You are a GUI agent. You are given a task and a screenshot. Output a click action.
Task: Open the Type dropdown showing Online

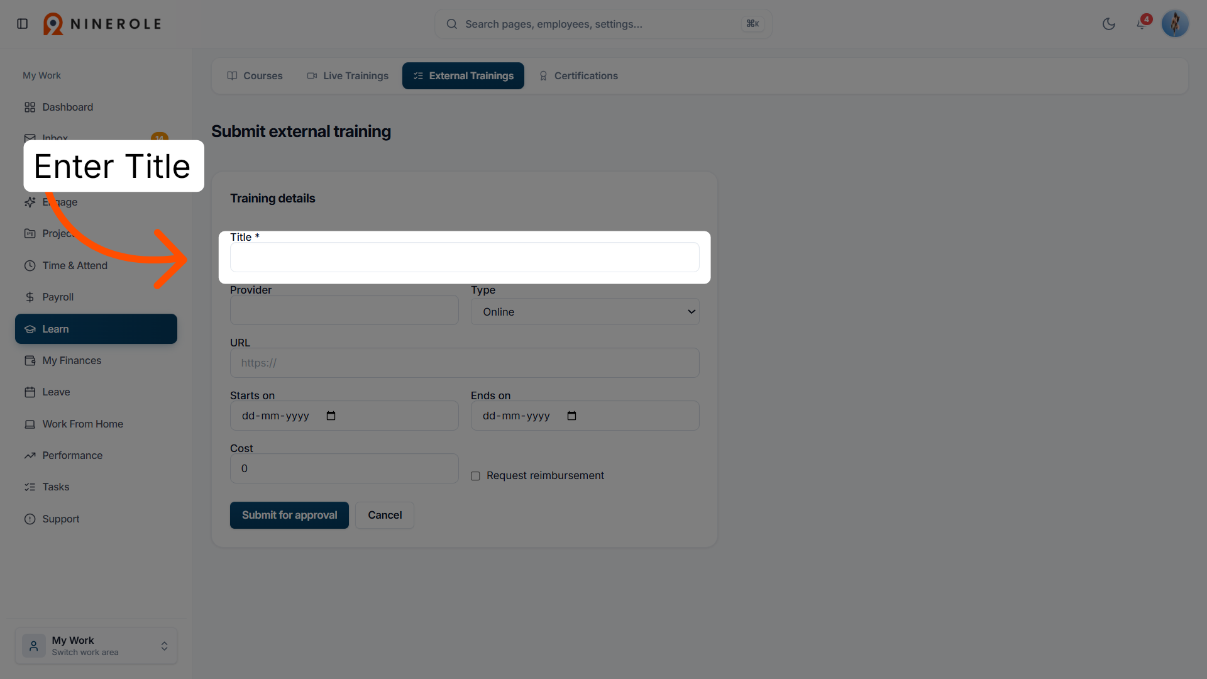585,312
